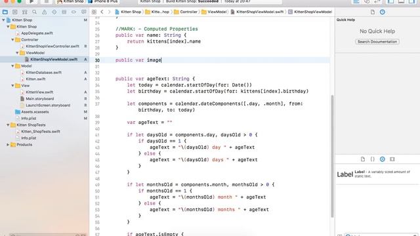Open Controller breadcrumb in jump bar
420x236 pixels.
[186, 12]
